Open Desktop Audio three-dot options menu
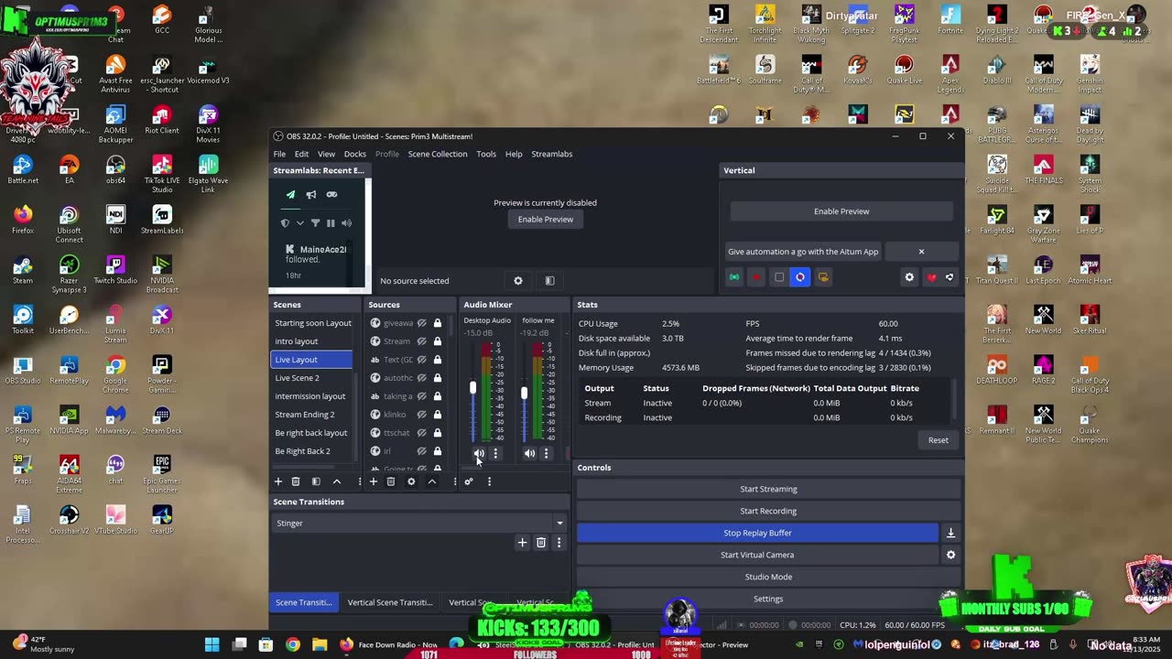Viewport: 1172px width, 659px height. (495, 453)
